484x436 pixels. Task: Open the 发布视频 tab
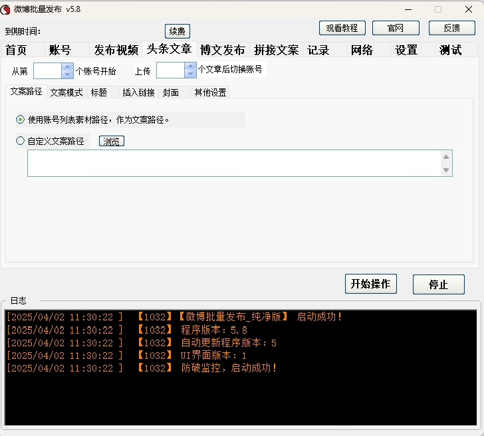tap(116, 50)
